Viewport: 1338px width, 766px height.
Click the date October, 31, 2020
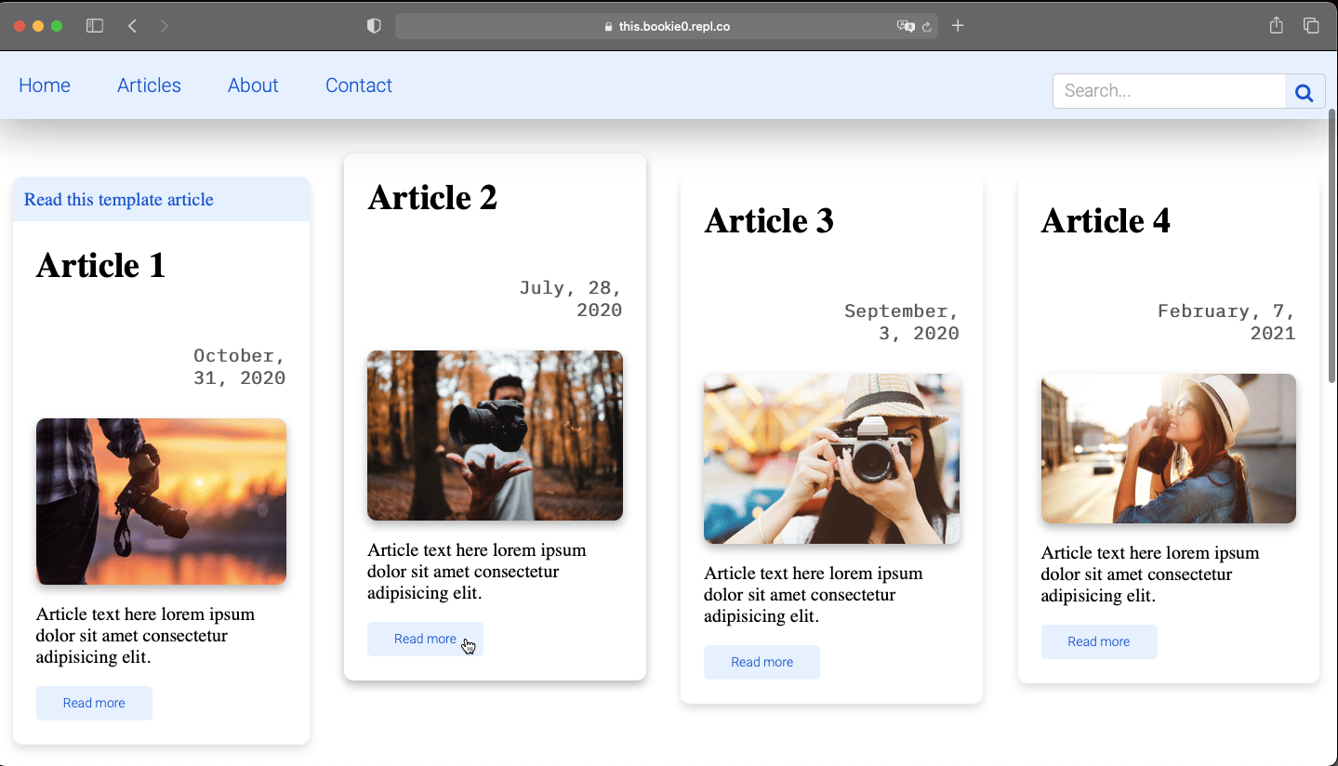tap(239, 367)
